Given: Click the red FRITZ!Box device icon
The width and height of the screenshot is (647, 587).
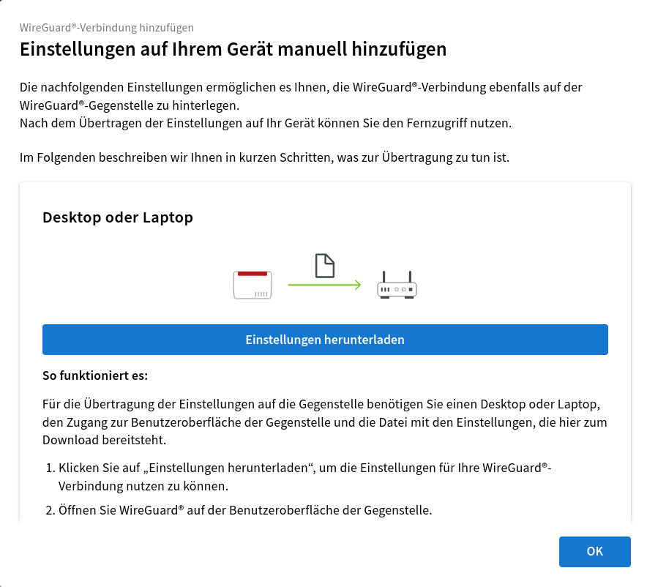Looking at the screenshot, I should tap(253, 284).
